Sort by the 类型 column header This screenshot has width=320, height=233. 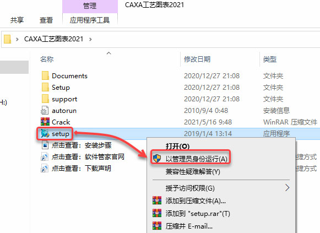tap(270, 59)
